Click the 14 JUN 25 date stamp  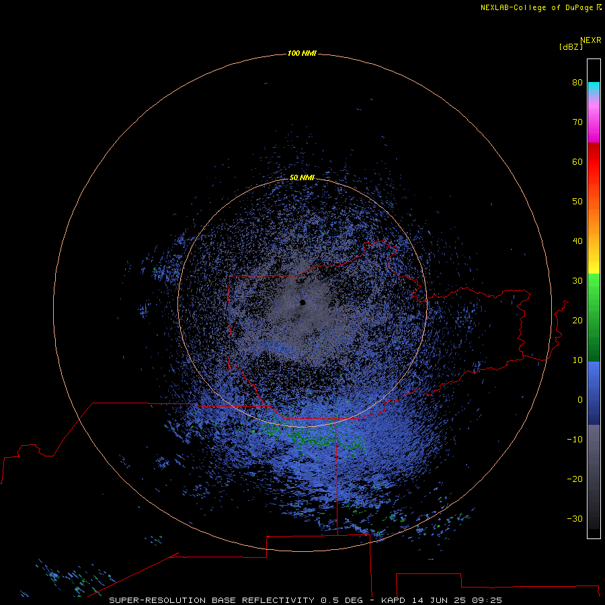point(439,600)
